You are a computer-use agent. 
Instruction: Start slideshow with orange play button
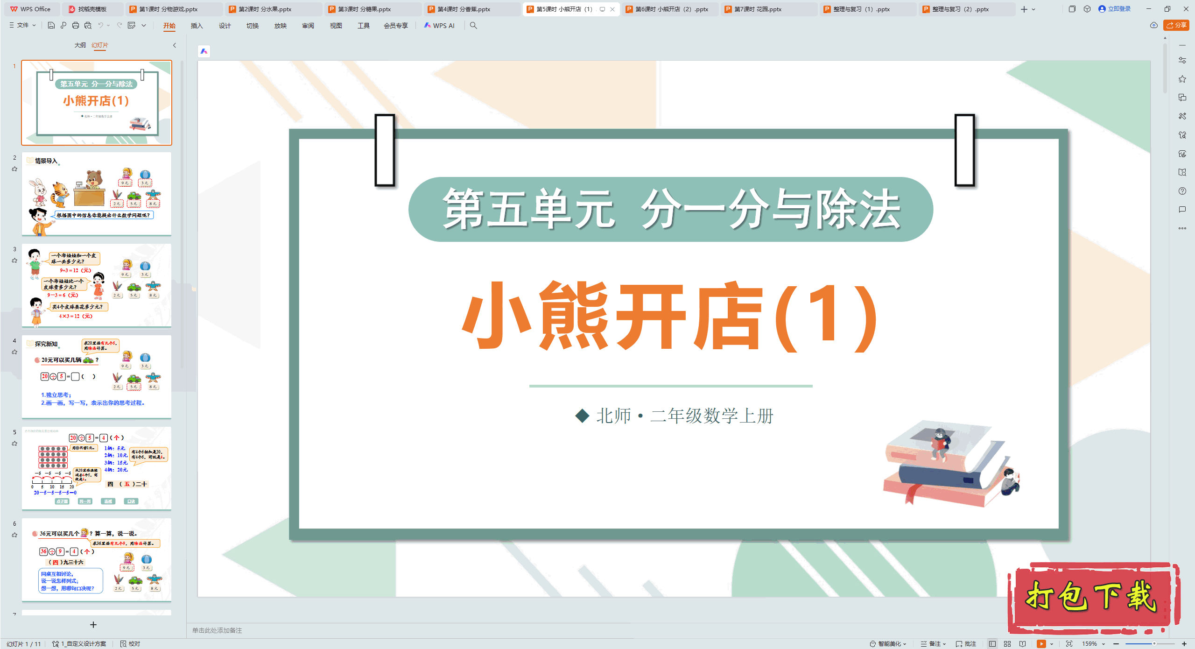pos(1041,643)
